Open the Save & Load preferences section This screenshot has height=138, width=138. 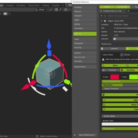point(85,57)
